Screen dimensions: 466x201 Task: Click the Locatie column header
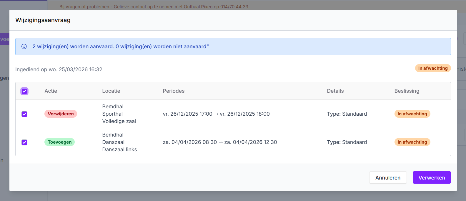pos(111,91)
